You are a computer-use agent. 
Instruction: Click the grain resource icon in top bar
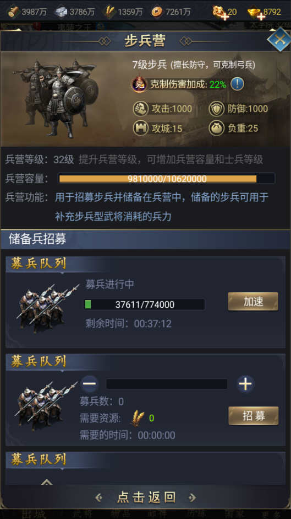[109, 12]
